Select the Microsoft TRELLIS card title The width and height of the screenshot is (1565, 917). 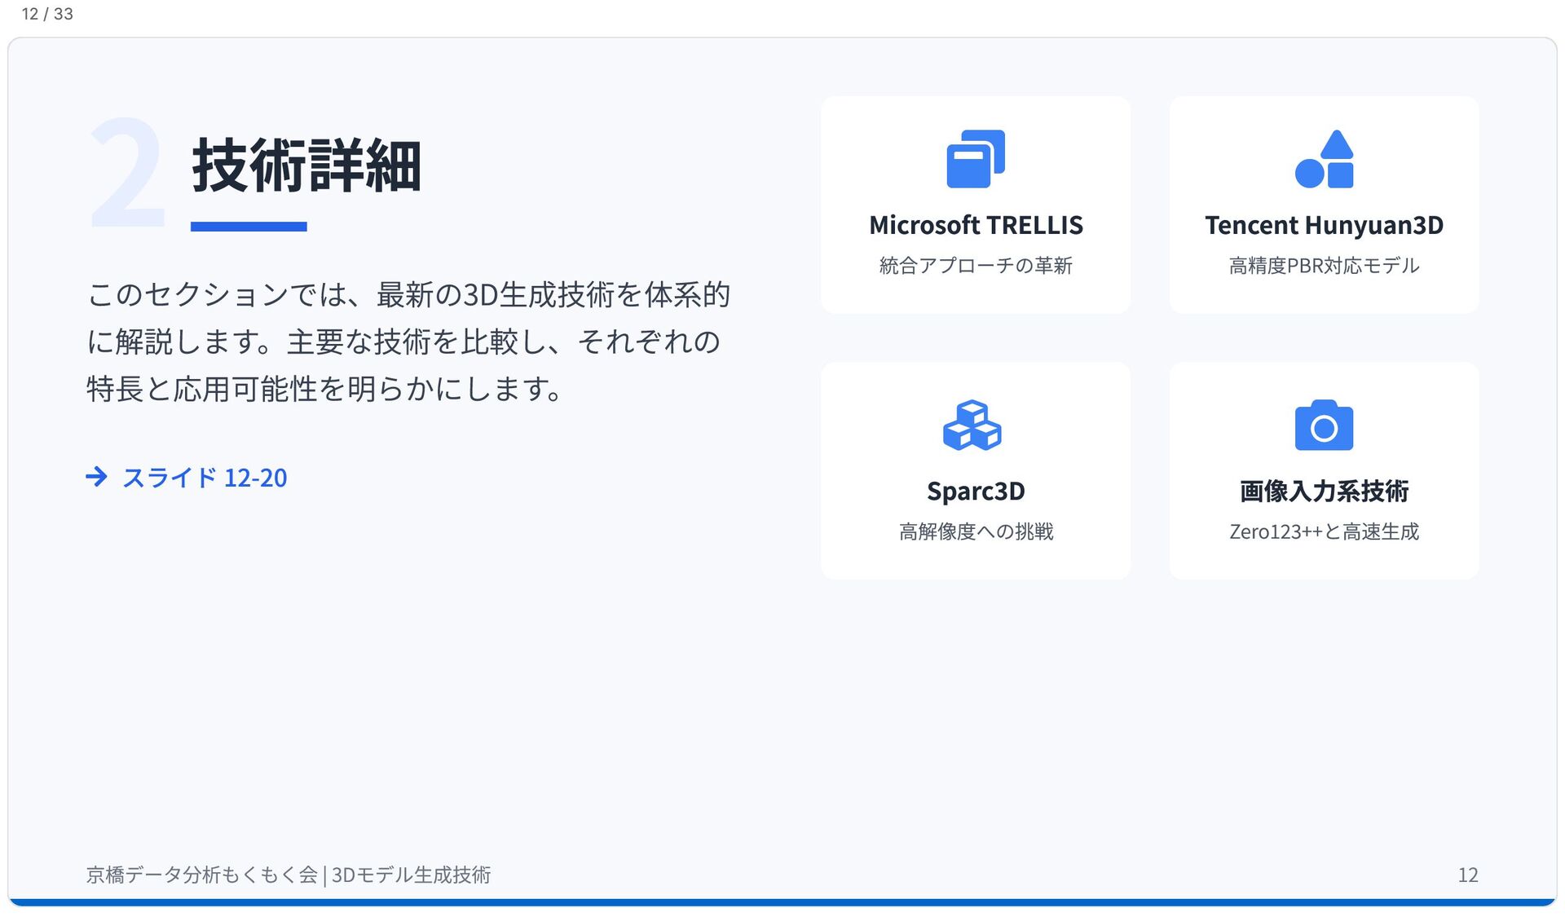coord(976,225)
